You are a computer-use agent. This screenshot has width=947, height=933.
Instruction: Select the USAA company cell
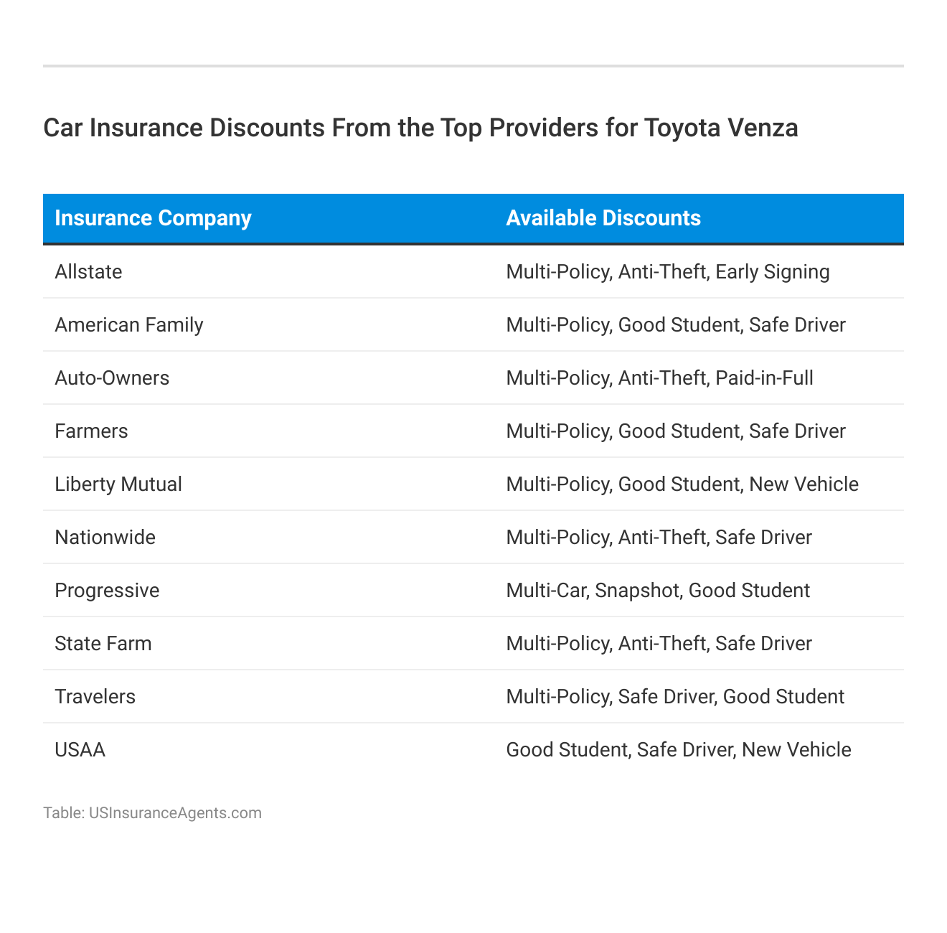point(80,750)
